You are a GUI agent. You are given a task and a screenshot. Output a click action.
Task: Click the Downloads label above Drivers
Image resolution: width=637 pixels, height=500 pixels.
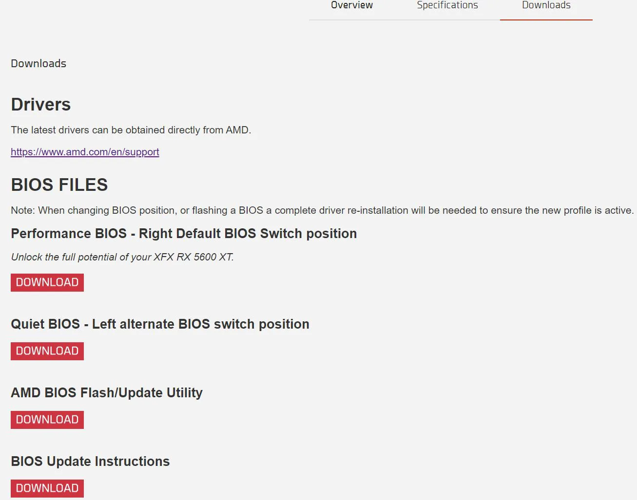(39, 63)
